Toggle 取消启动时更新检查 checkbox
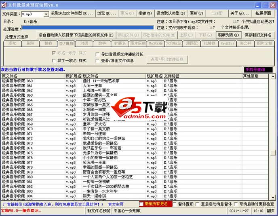The width and height of the screenshot is (278, 216). pos(236,204)
